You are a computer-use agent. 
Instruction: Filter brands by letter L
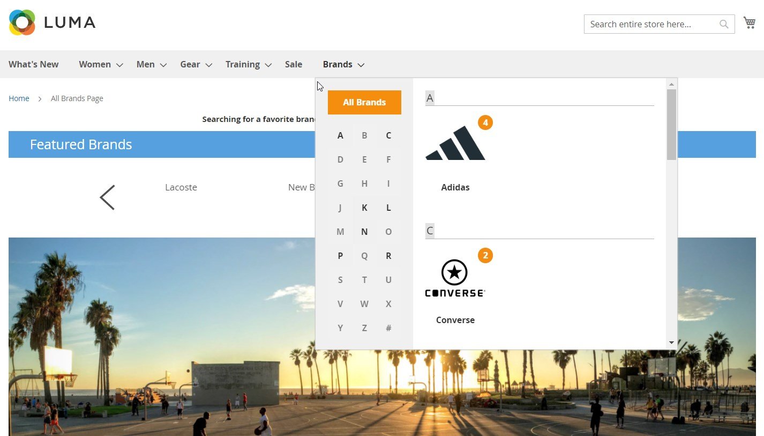tap(388, 208)
